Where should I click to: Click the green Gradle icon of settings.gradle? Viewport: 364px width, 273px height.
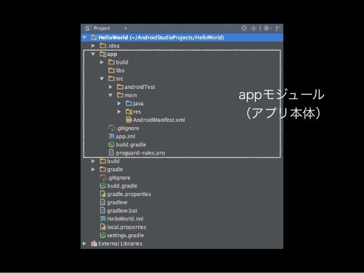(x=103, y=235)
